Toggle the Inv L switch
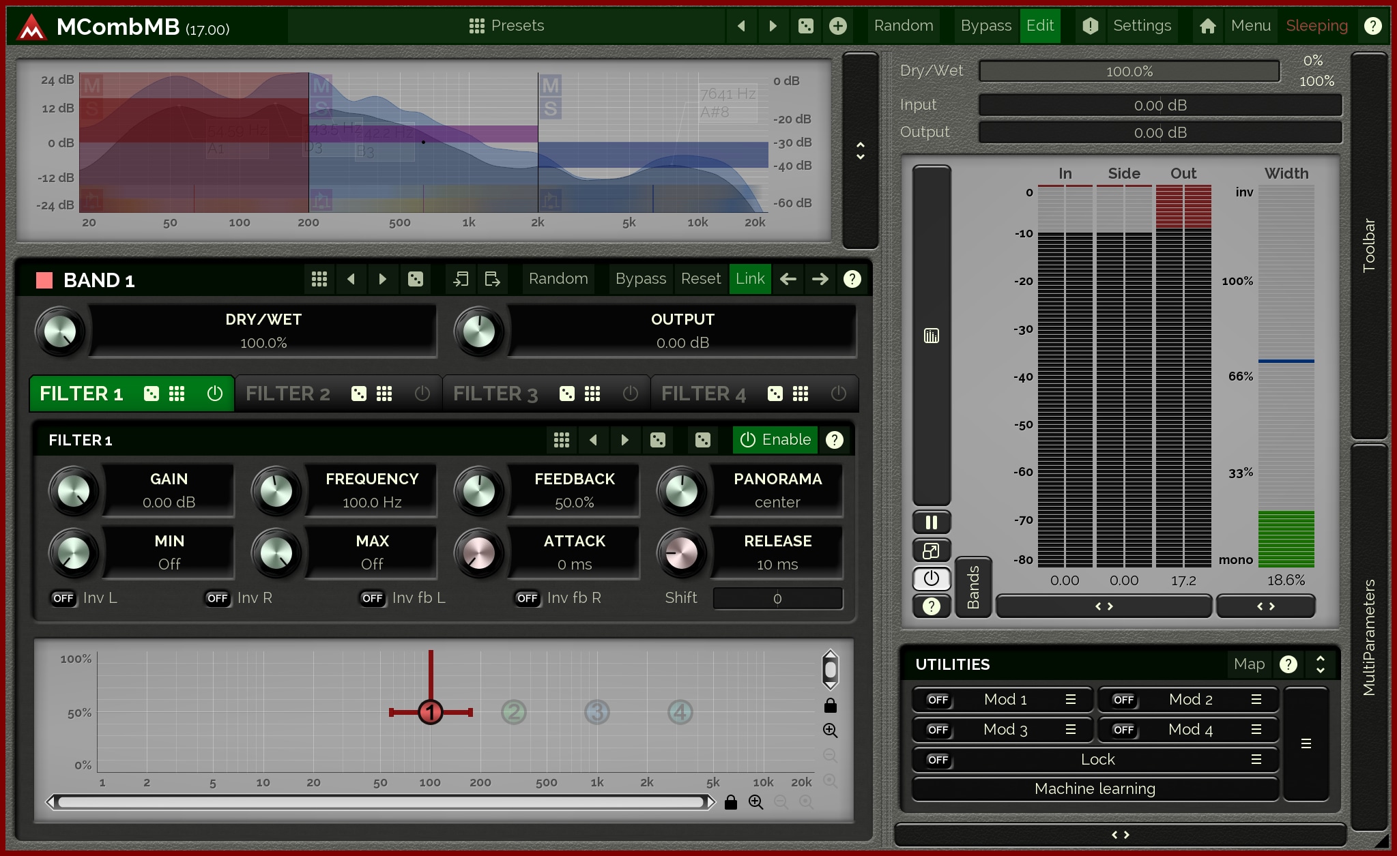The height and width of the screenshot is (856, 1397). point(63,598)
